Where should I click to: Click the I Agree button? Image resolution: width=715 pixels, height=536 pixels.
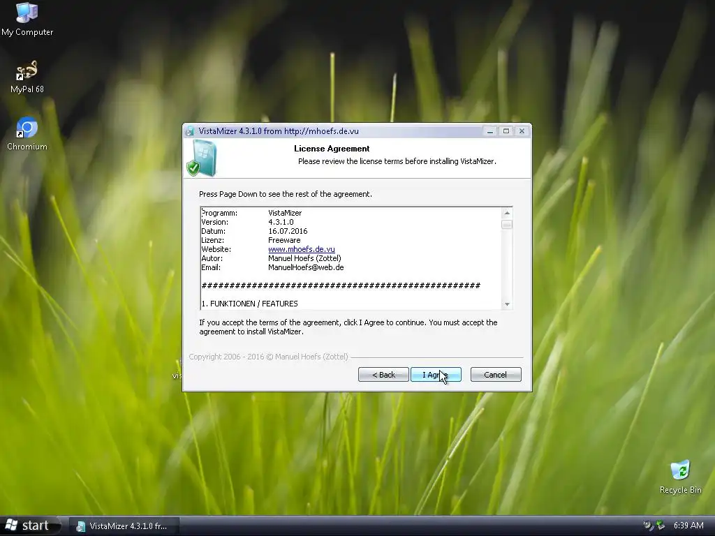tap(436, 375)
